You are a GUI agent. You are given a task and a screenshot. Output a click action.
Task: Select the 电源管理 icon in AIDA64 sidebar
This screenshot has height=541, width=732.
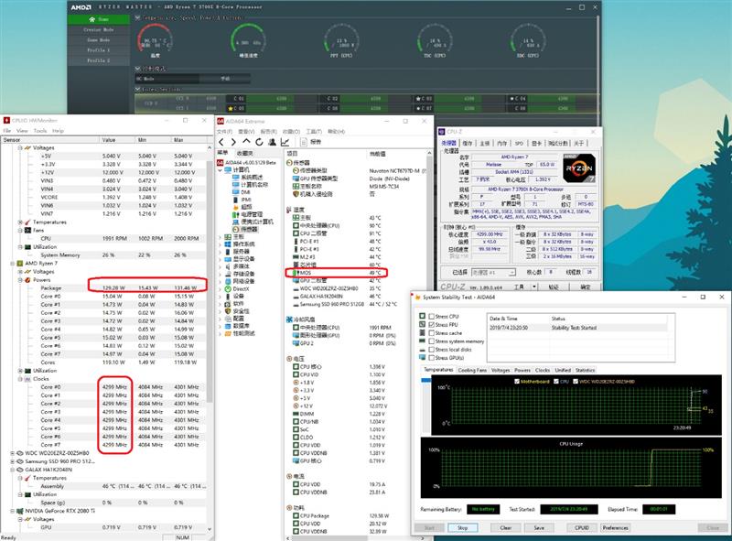(236, 215)
